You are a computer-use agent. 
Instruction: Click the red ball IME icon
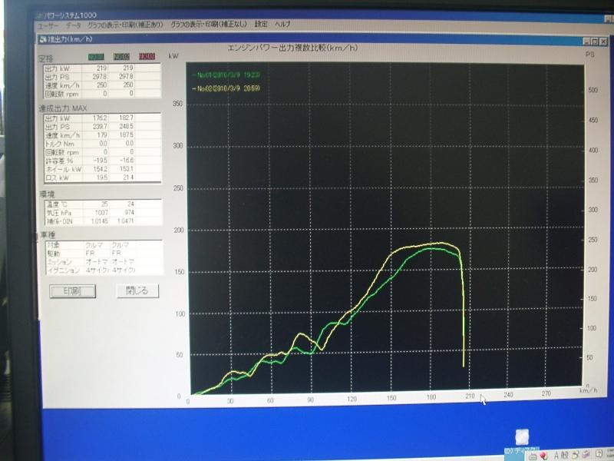544,456
